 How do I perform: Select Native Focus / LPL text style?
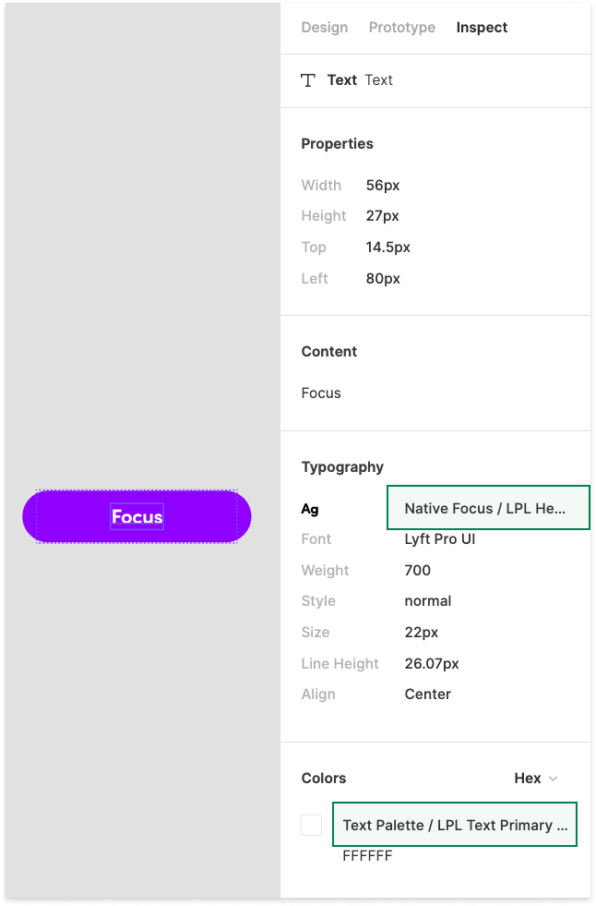[488, 508]
